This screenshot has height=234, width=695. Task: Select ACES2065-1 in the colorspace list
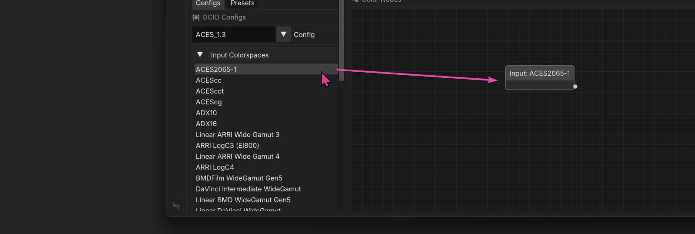216,69
